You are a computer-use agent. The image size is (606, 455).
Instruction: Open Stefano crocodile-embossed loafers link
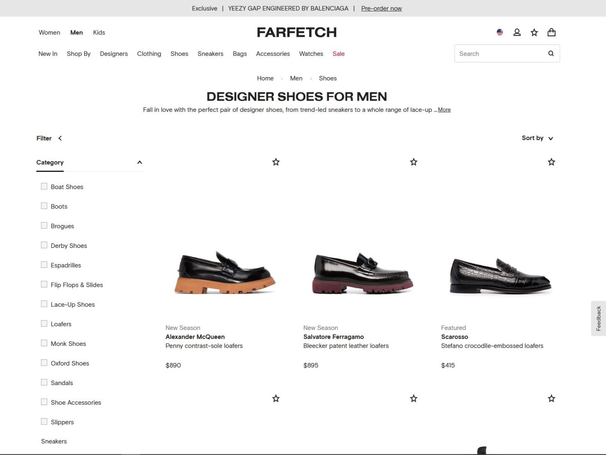pos(492,346)
